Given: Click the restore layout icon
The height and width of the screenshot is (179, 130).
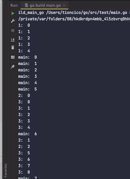Looking at the screenshot, I should [13, 57].
